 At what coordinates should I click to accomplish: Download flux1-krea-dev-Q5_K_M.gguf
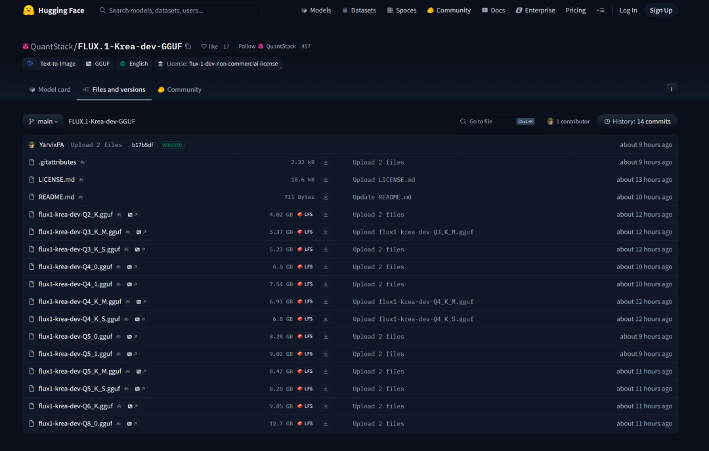click(x=326, y=371)
